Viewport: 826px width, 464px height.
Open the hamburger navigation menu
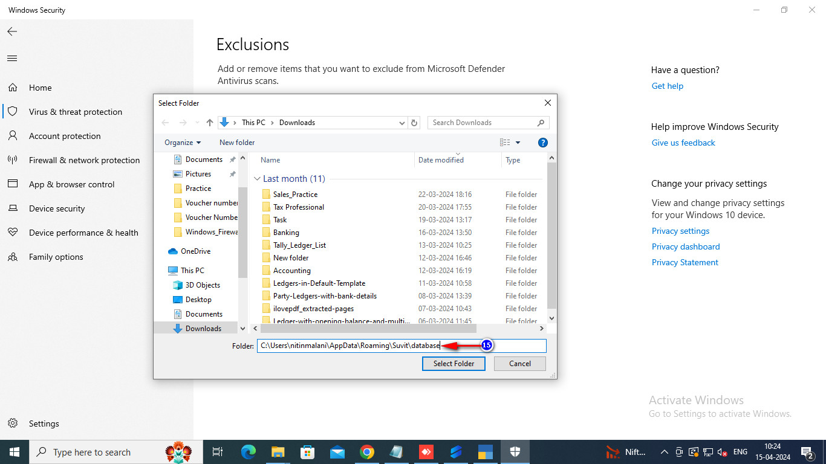click(x=12, y=59)
